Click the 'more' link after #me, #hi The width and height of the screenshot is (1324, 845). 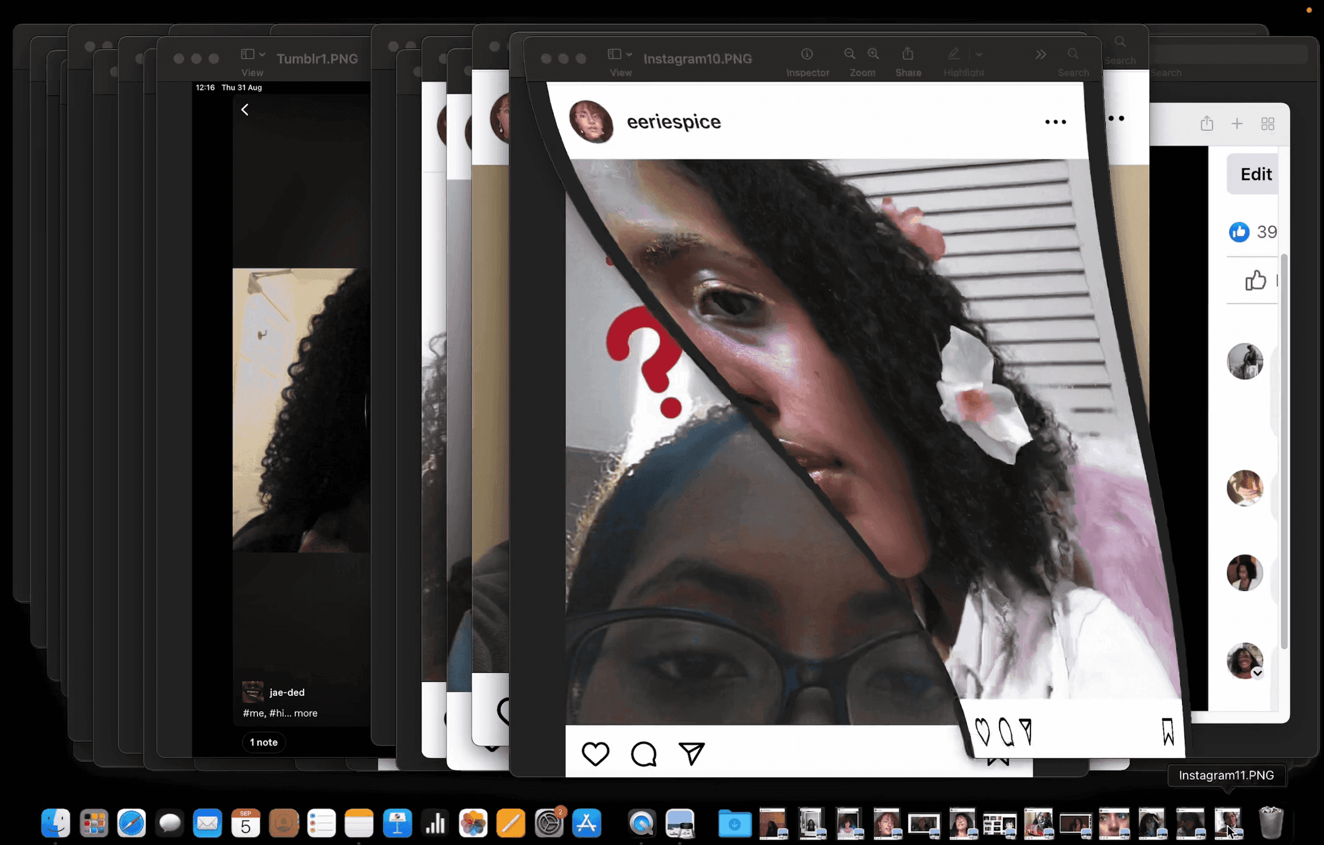click(x=306, y=713)
